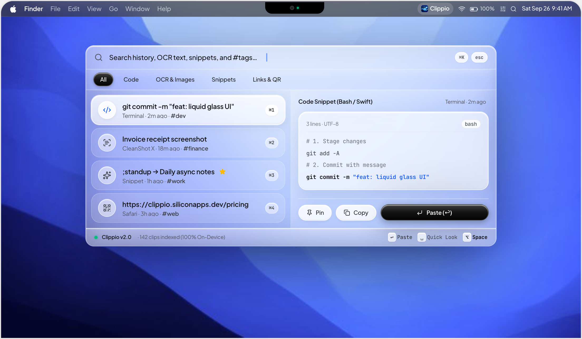This screenshot has width=582, height=339.
Task: Switch to the Snippets tab
Action: [x=224, y=79]
